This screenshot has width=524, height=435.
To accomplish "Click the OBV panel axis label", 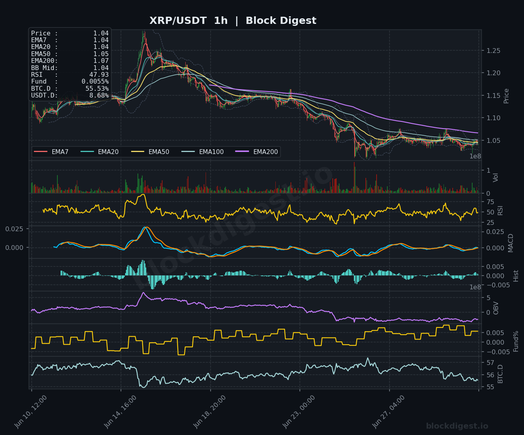I will tap(496, 308).
